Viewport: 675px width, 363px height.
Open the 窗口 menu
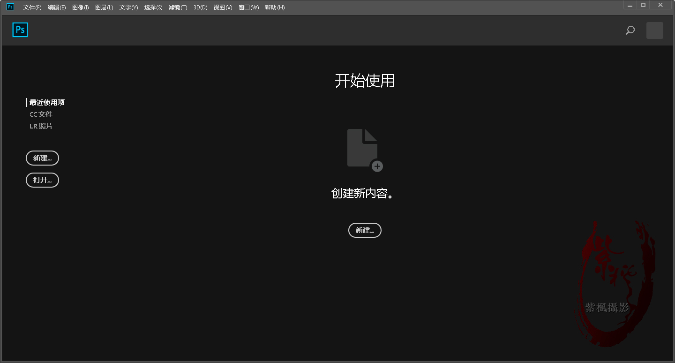pyautogui.click(x=248, y=8)
